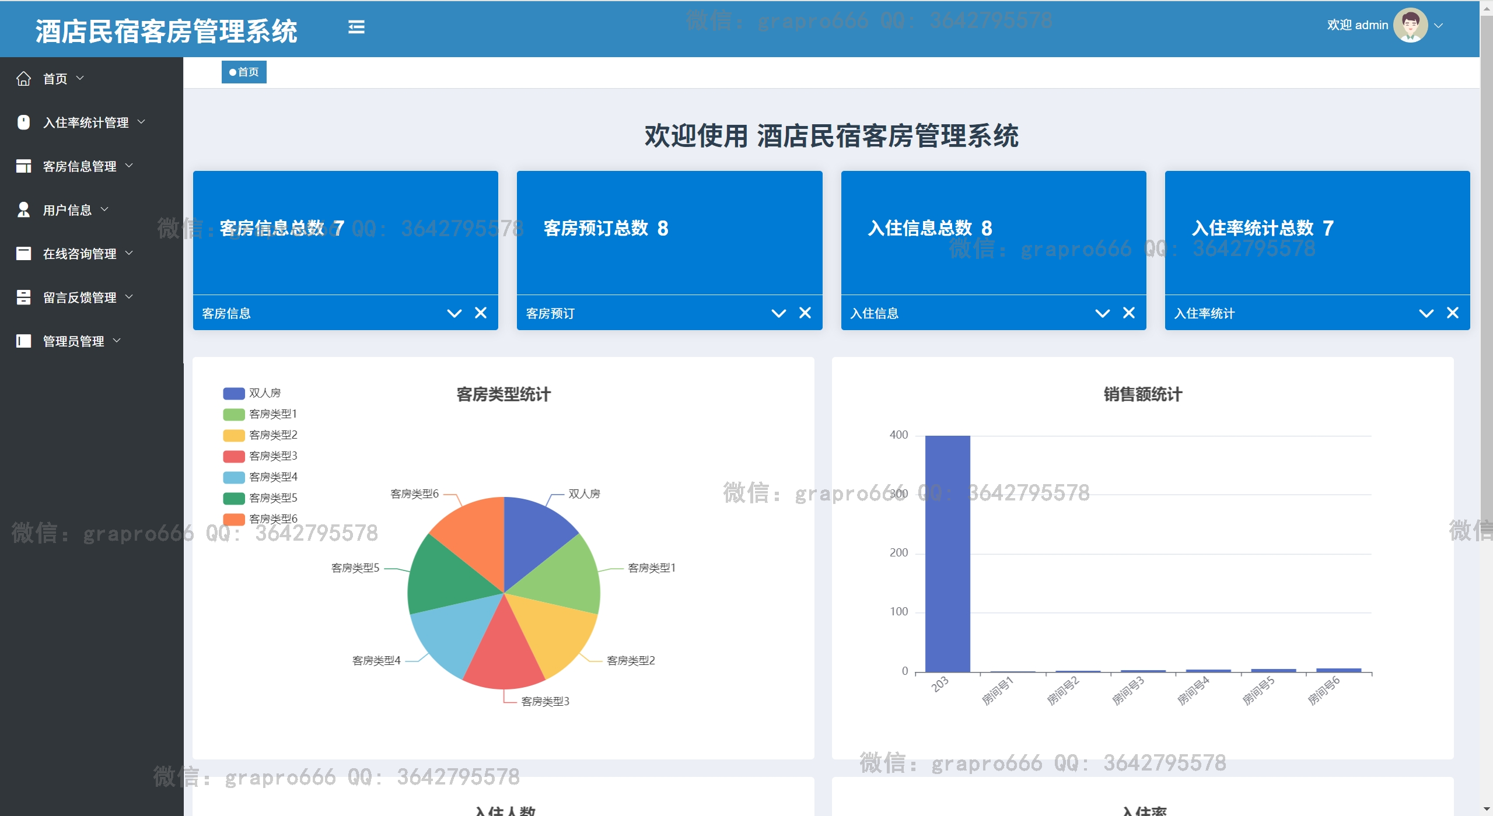Screen dimensions: 1493x816
Task: Click the home icon in sidebar
Action: coord(23,79)
